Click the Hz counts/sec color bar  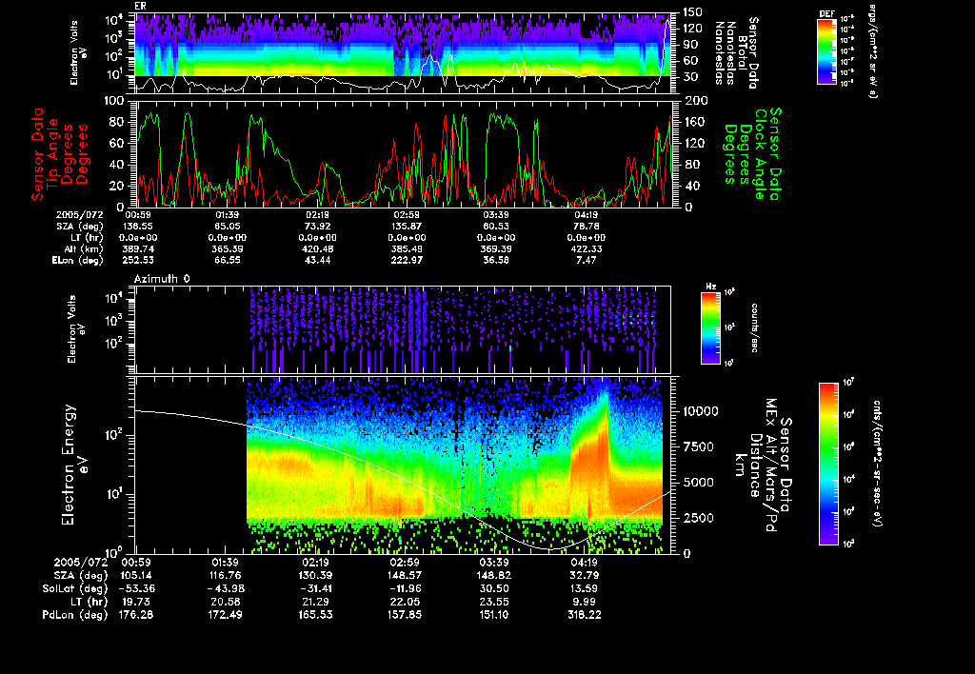[x=710, y=328]
